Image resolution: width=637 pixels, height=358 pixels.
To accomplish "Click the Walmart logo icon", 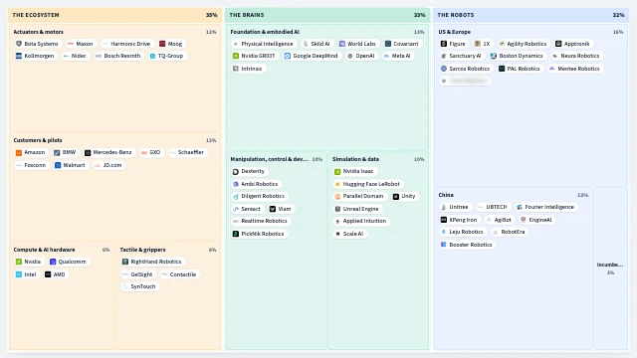I will pyautogui.click(x=58, y=165).
